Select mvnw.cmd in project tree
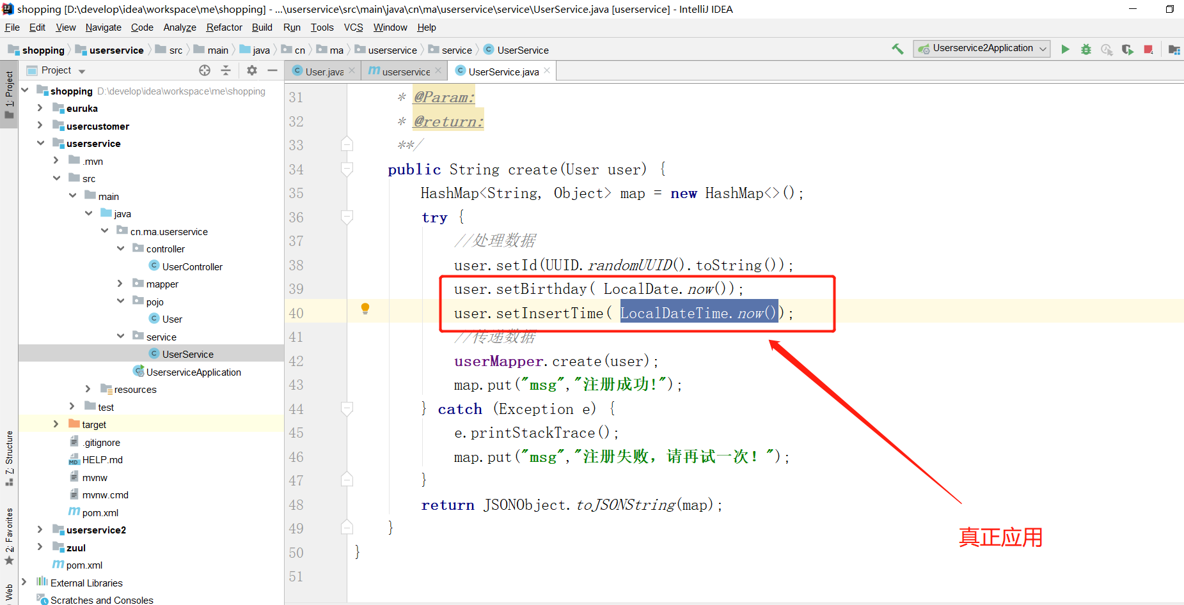Screen dimensions: 1184x605 point(105,494)
